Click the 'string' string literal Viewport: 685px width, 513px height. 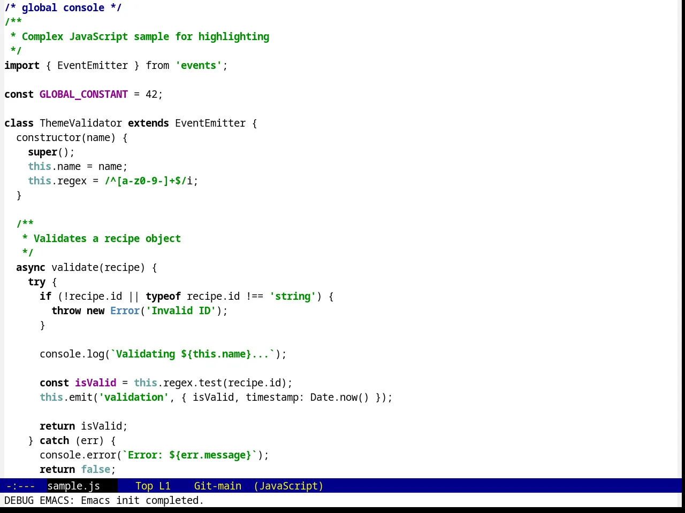pyautogui.click(x=293, y=296)
